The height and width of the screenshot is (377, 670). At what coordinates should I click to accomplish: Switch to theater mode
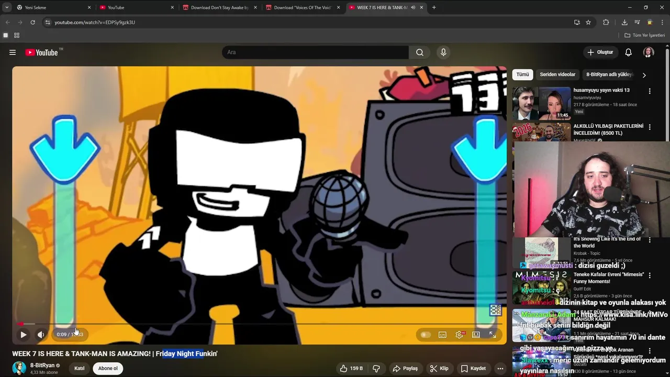[x=476, y=335]
